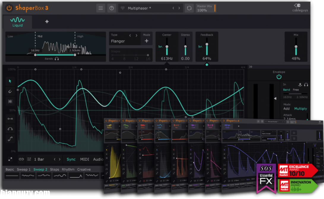
Task: Open the Multiphaser preset name browser
Action: tap(139, 8)
